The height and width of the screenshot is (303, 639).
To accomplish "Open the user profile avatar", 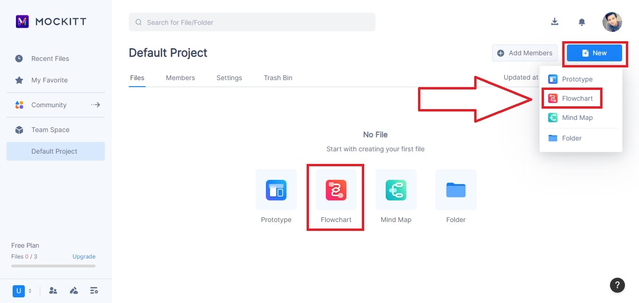I will (x=612, y=22).
